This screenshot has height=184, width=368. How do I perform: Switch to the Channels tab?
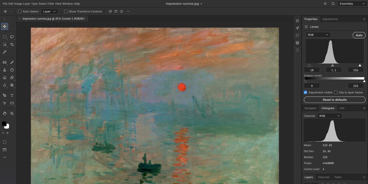click(324, 177)
